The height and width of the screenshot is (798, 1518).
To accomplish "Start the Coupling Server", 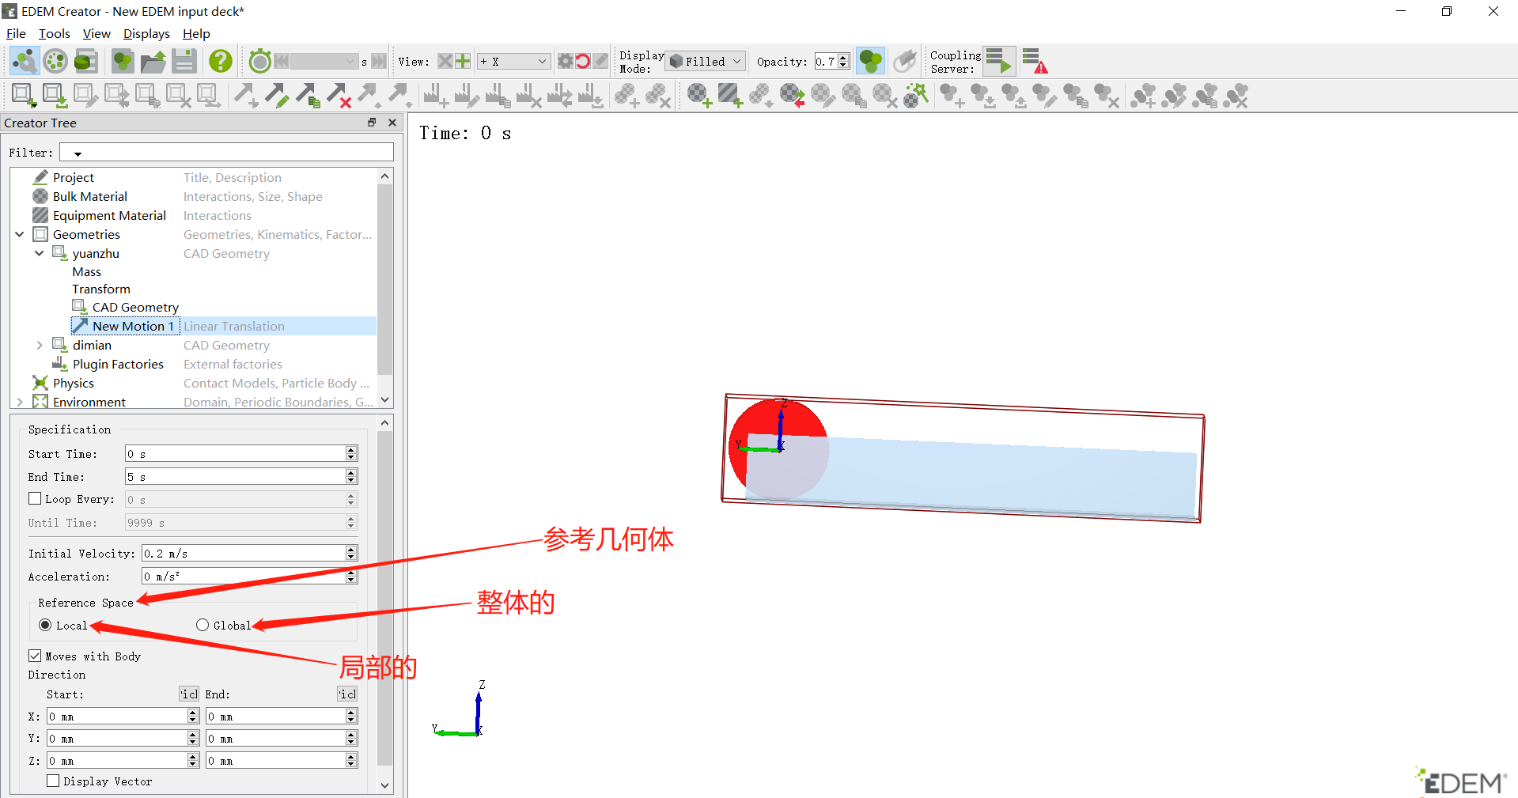I will (997, 60).
